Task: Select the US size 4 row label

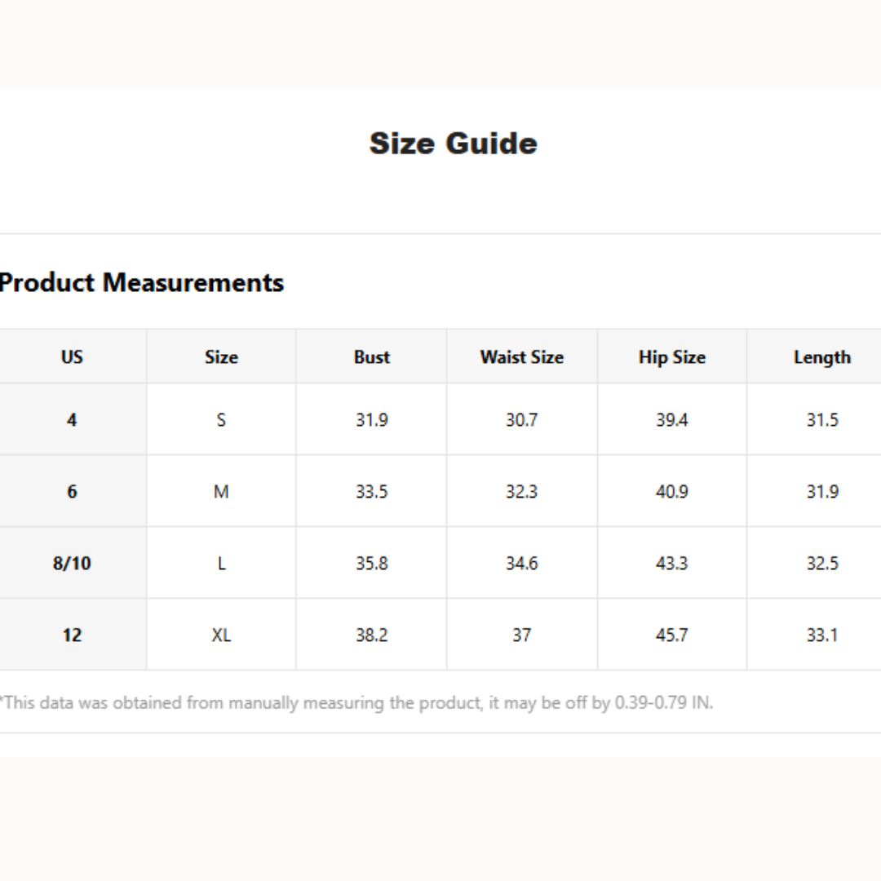Action: coord(72,420)
